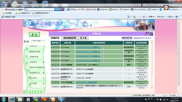Click the browser back button
Viewport: 182px width, 102px height.
[2, 5]
